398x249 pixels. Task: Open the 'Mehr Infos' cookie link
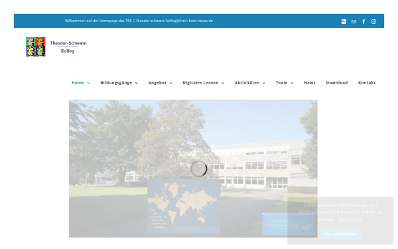coord(350,220)
